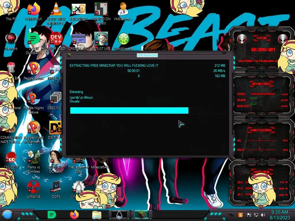Click the red digital clock readout
The width and height of the screenshot is (295, 221).
pyautogui.click(x=263, y=49)
